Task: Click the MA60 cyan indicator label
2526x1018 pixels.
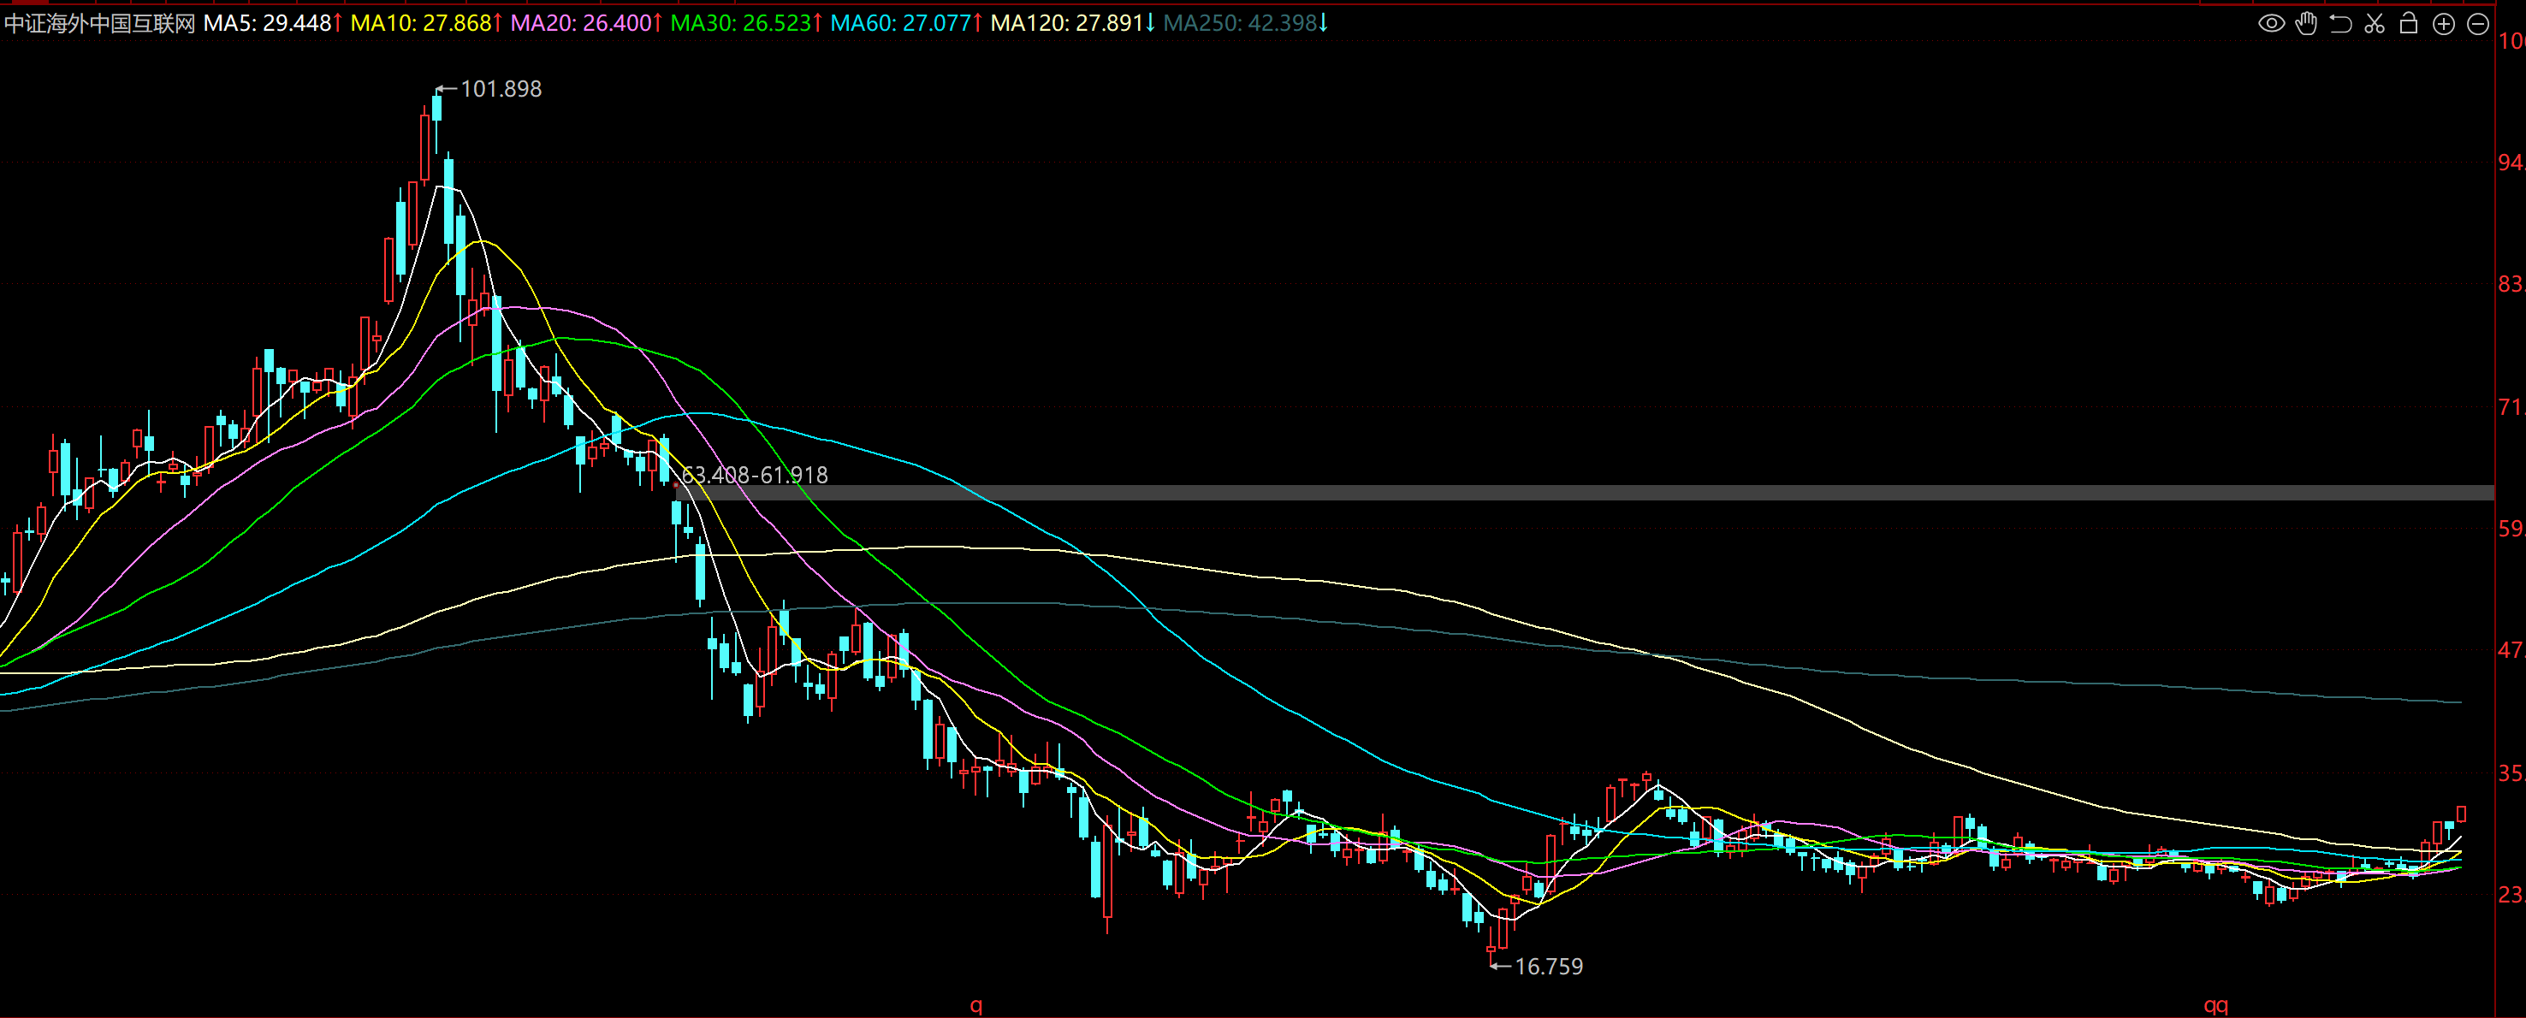Action: [x=905, y=22]
